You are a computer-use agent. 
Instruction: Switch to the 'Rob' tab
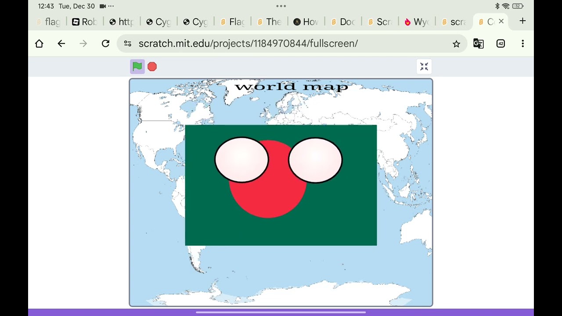tap(85, 22)
